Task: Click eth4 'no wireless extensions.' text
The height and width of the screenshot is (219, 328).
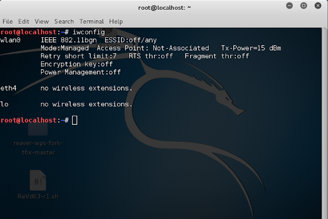Action: click(87, 88)
